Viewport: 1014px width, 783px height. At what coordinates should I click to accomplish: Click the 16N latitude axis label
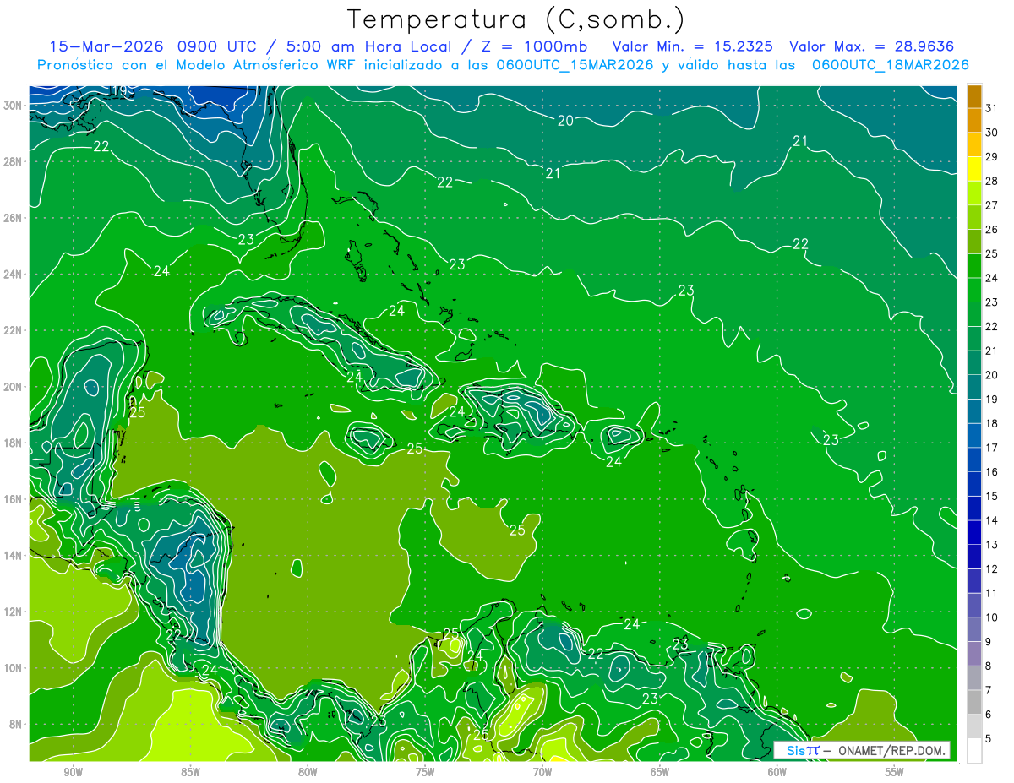click(x=14, y=499)
